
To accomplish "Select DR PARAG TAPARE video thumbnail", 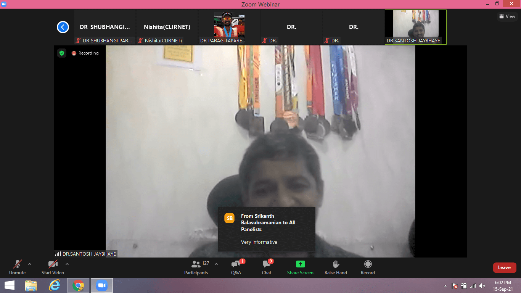I will 229,27.
